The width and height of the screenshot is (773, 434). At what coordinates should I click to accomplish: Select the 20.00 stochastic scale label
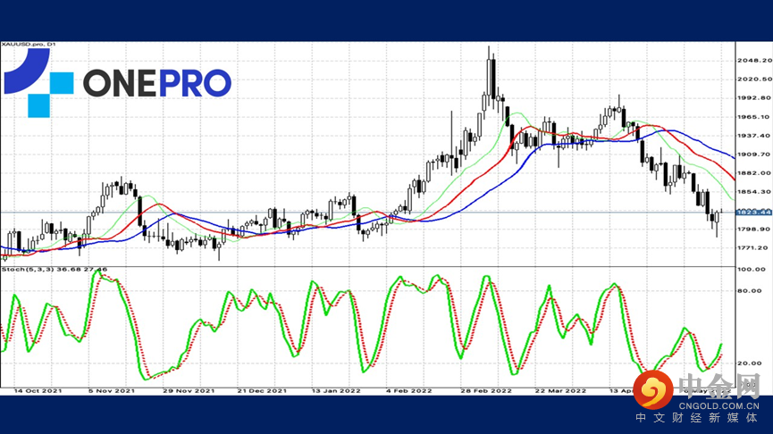[x=751, y=363]
